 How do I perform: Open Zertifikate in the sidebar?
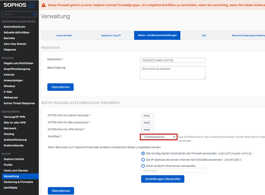click(x=11, y=188)
